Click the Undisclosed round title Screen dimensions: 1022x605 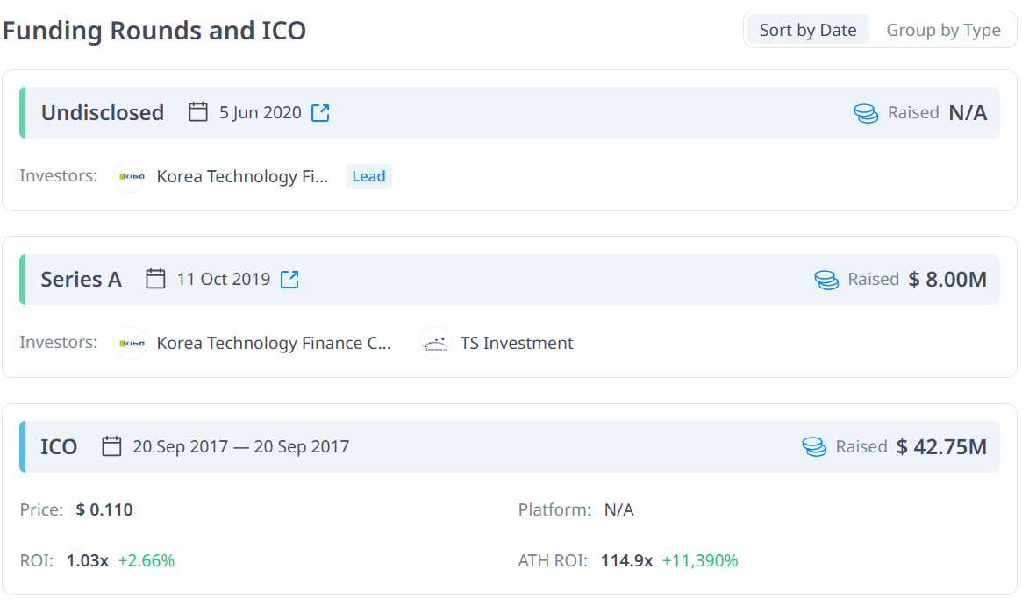[103, 113]
